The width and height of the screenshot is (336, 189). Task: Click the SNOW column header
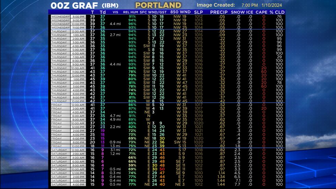(x=238, y=12)
